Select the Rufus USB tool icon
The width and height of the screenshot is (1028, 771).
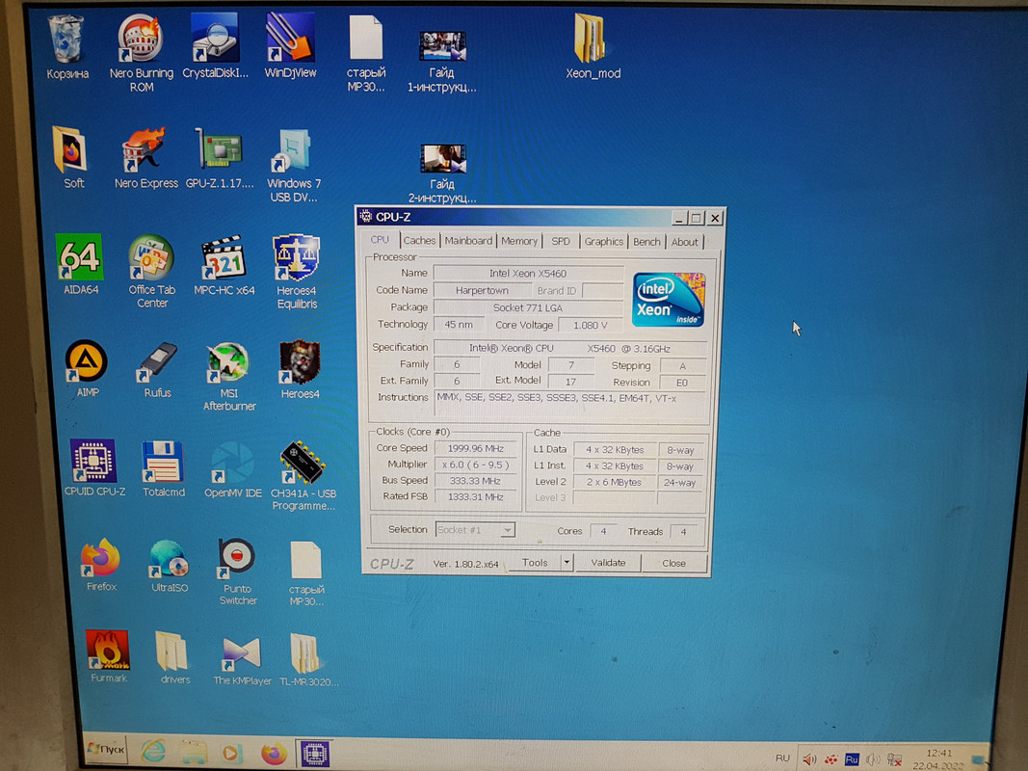point(157,370)
